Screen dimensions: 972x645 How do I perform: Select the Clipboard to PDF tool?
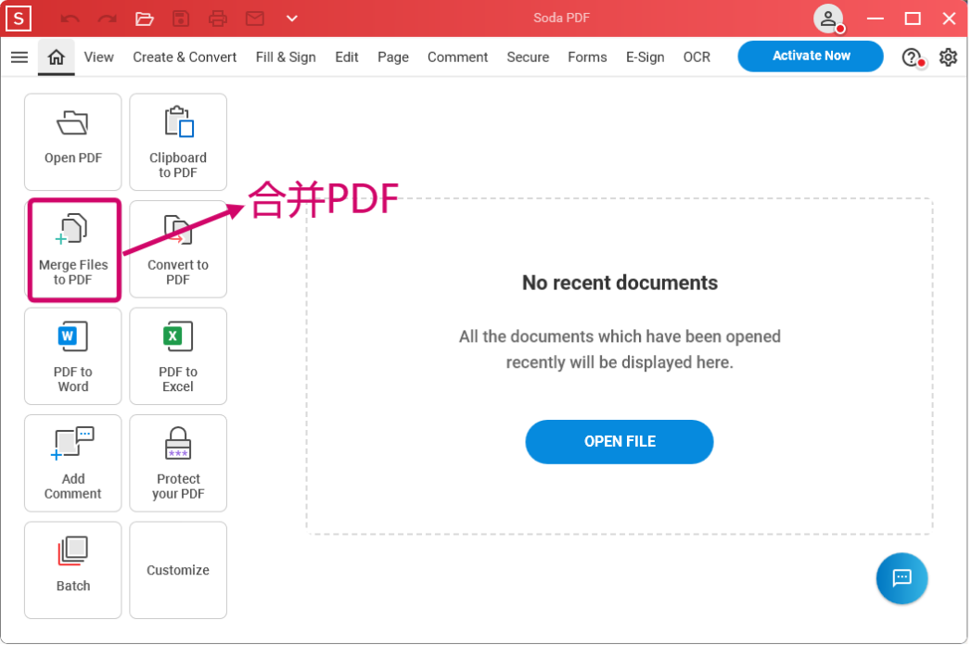tap(178, 142)
